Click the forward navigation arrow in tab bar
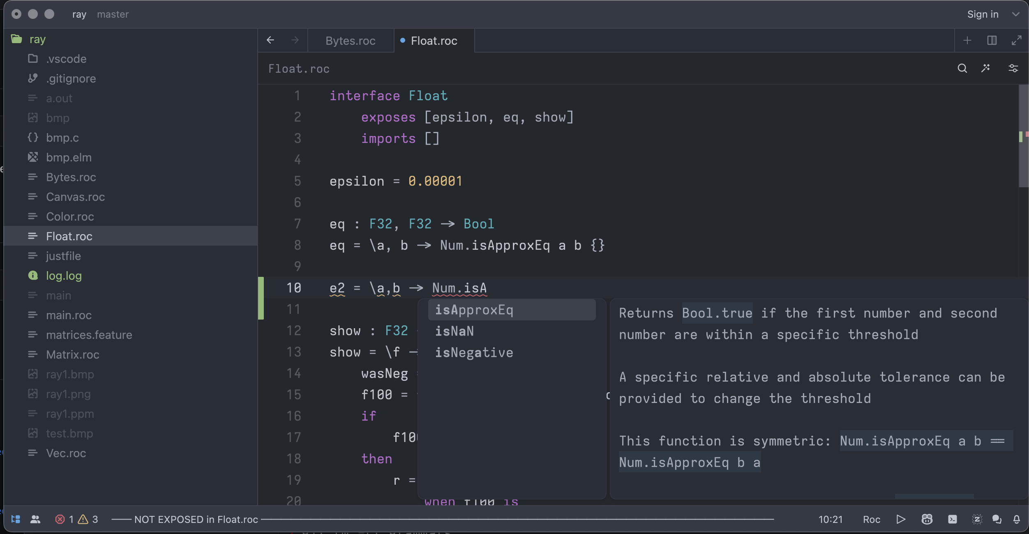1029x534 pixels. 295,40
